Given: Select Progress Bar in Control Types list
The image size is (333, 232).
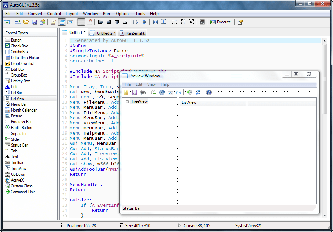Looking at the screenshot, I should (21, 122).
